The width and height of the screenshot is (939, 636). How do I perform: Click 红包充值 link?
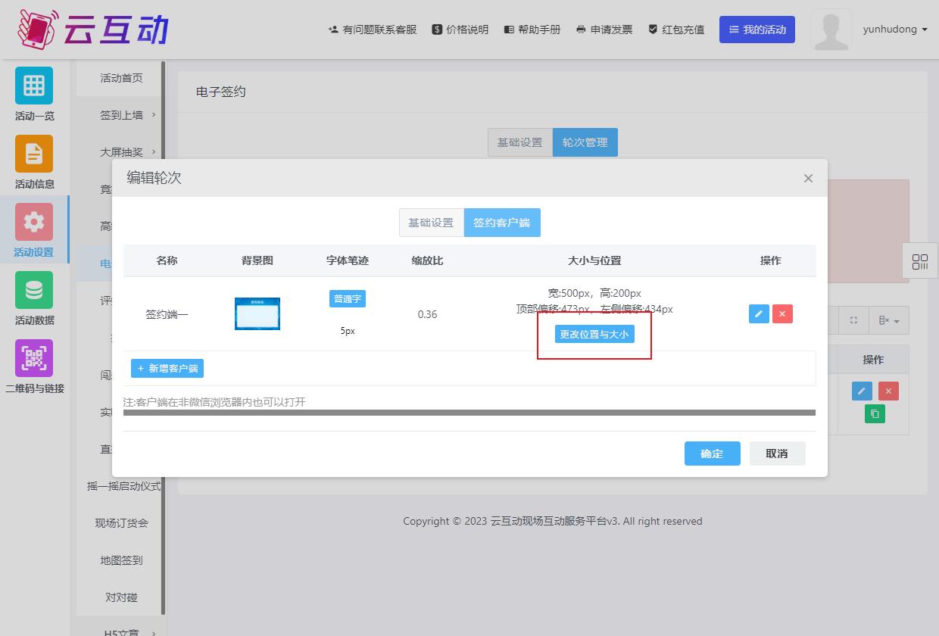[x=676, y=30]
